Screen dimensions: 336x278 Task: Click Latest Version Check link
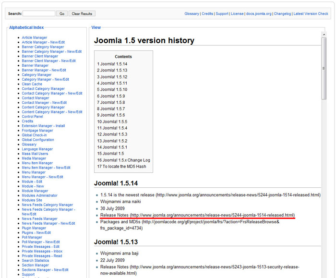click(311, 13)
